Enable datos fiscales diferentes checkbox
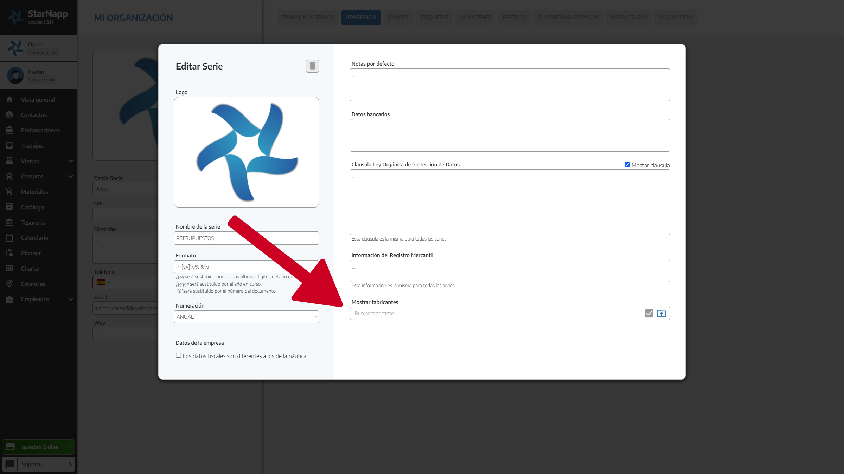 pos(179,355)
